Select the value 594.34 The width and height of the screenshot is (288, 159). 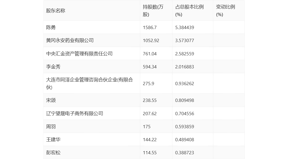tap(150, 67)
